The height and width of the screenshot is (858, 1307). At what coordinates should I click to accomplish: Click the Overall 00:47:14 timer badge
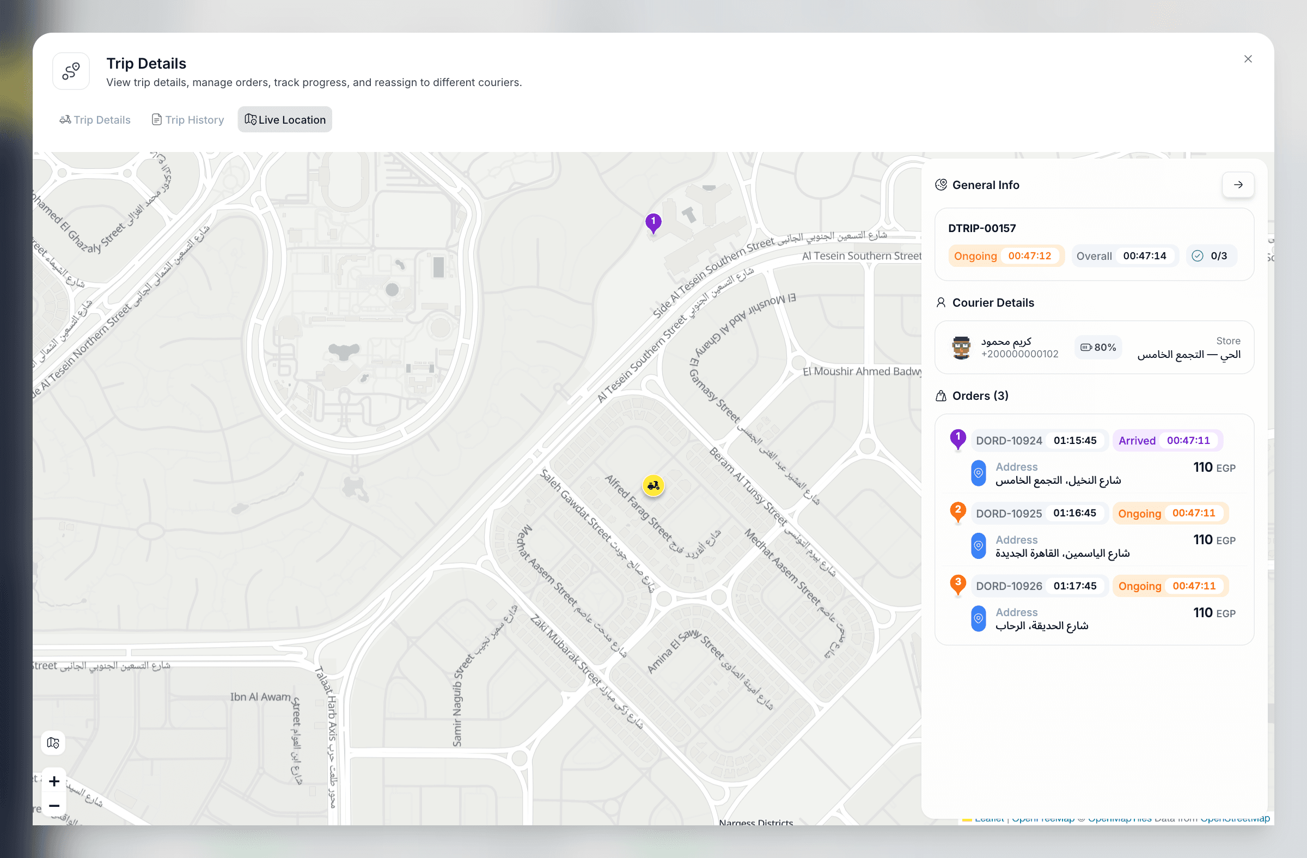pyautogui.click(x=1124, y=256)
